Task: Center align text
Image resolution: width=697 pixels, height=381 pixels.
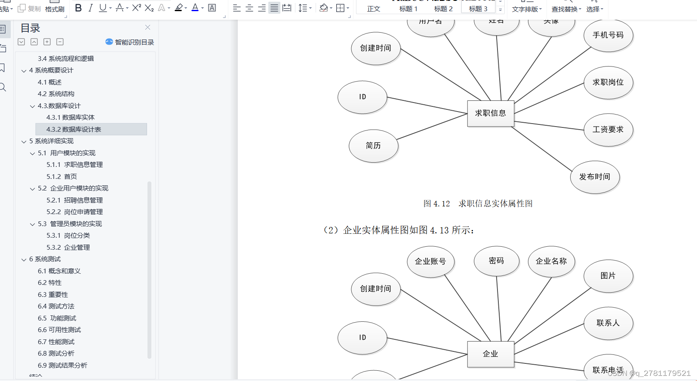Action: coord(249,8)
